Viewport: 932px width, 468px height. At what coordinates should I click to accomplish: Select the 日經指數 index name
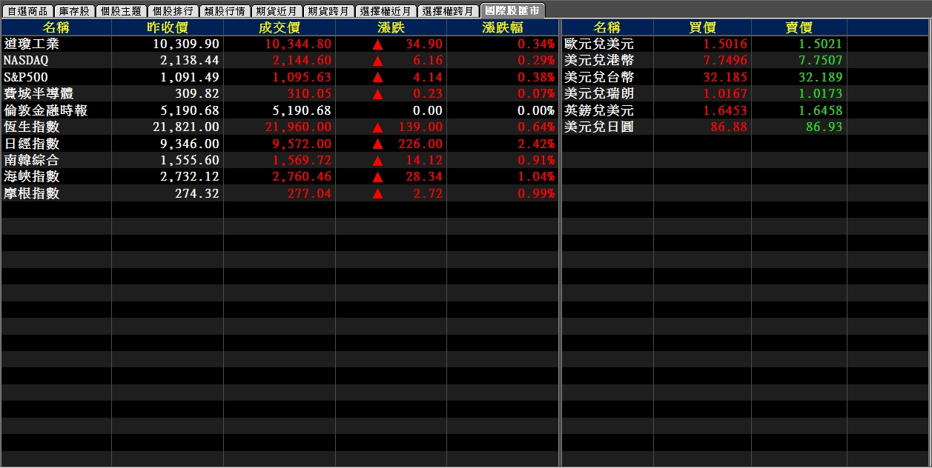(31, 144)
